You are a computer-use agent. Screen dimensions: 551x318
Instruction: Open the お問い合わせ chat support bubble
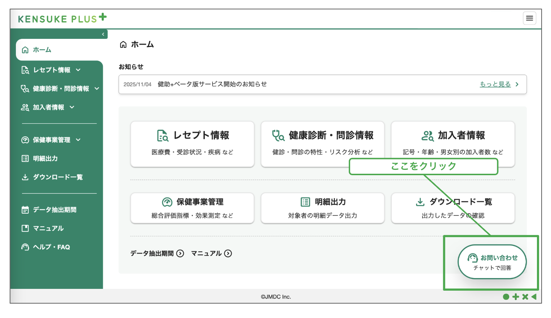pyautogui.click(x=492, y=262)
